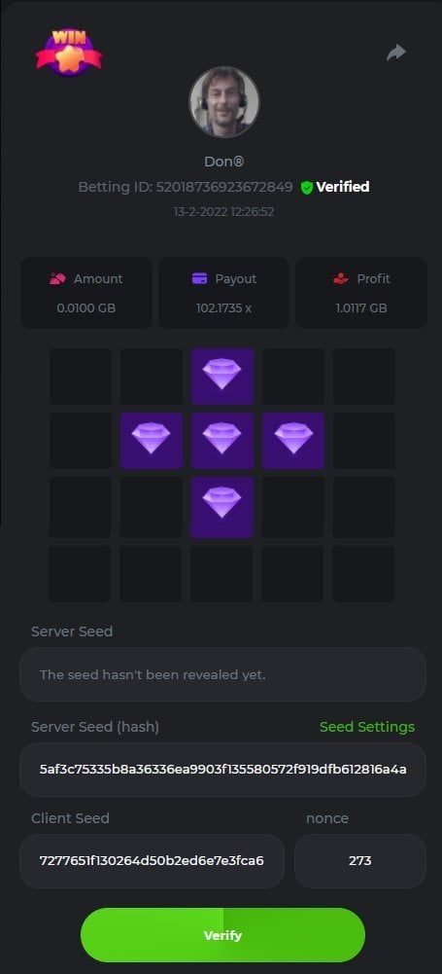Image resolution: width=442 pixels, height=974 pixels.
Task: Click the Profit hand icon
Action: coord(341,279)
